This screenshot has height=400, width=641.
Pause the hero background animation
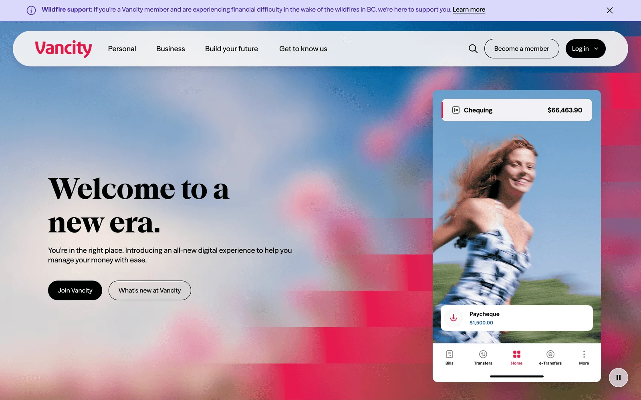619,378
